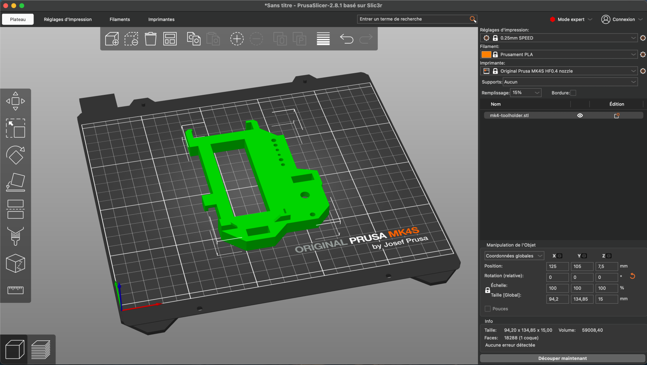The height and width of the screenshot is (365, 647).
Task: Reset rotation with orange arrow
Action: point(632,276)
